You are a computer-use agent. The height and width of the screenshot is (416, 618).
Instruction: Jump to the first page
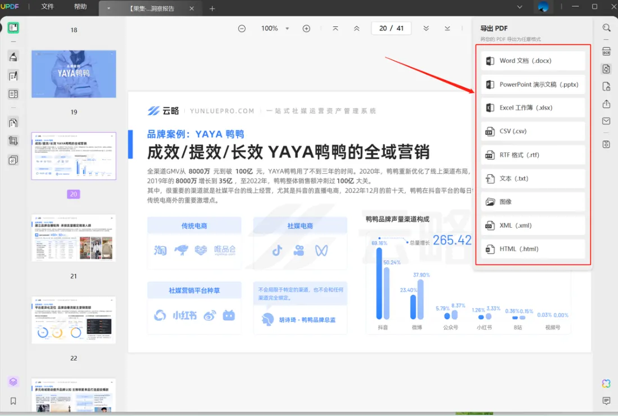335,29
